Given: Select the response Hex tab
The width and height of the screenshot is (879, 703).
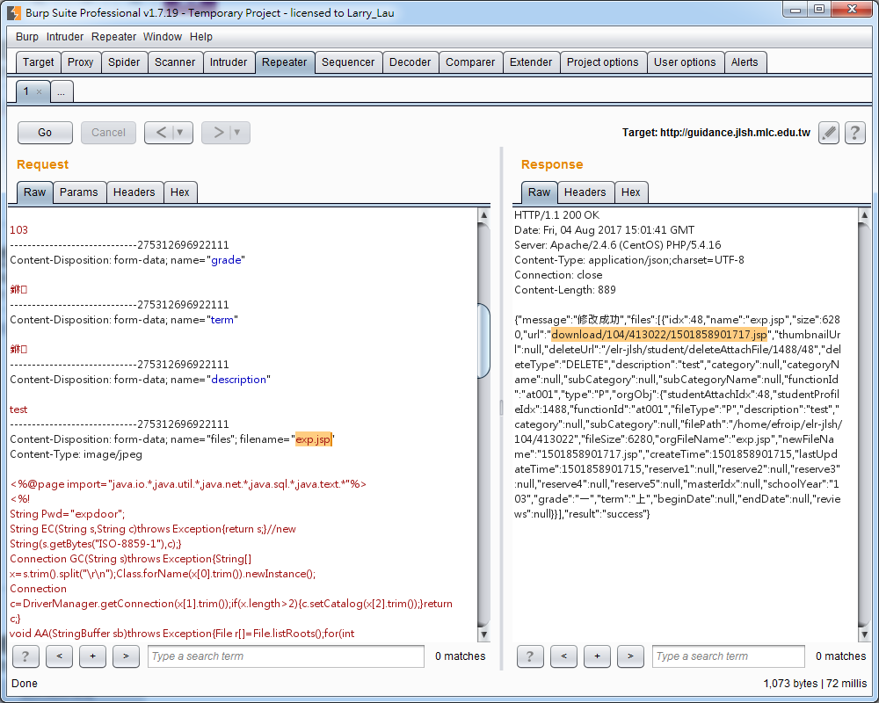Looking at the screenshot, I should pyautogui.click(x=630, y=192).
